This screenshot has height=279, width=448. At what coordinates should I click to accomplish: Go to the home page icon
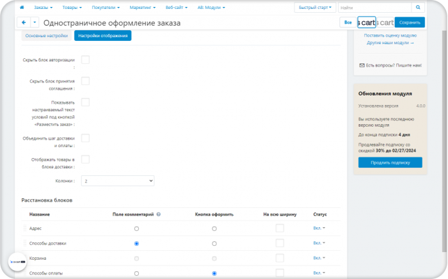coord(22,8)
